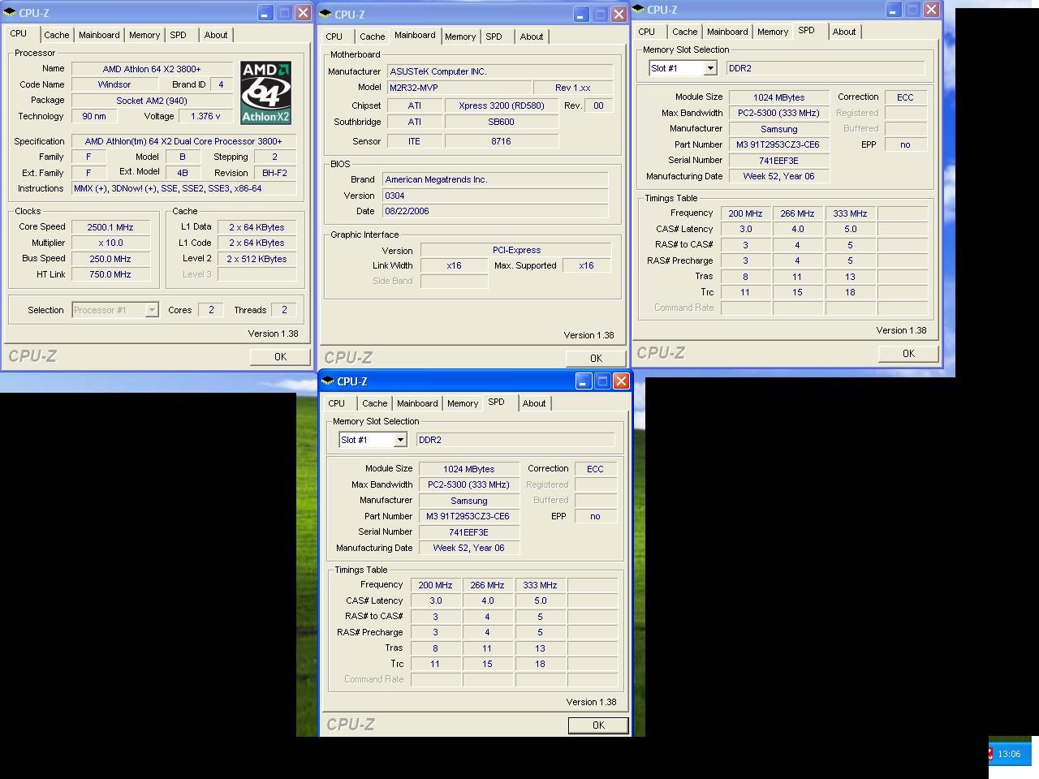This screenshot has width=1039, height=779.
Task: Click the BIOS date '08/22/2006'
Action: (x=494, y=211)
